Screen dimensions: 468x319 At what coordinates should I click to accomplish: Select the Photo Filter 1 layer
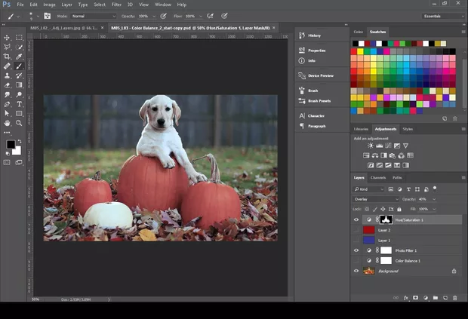click(406, 250)
